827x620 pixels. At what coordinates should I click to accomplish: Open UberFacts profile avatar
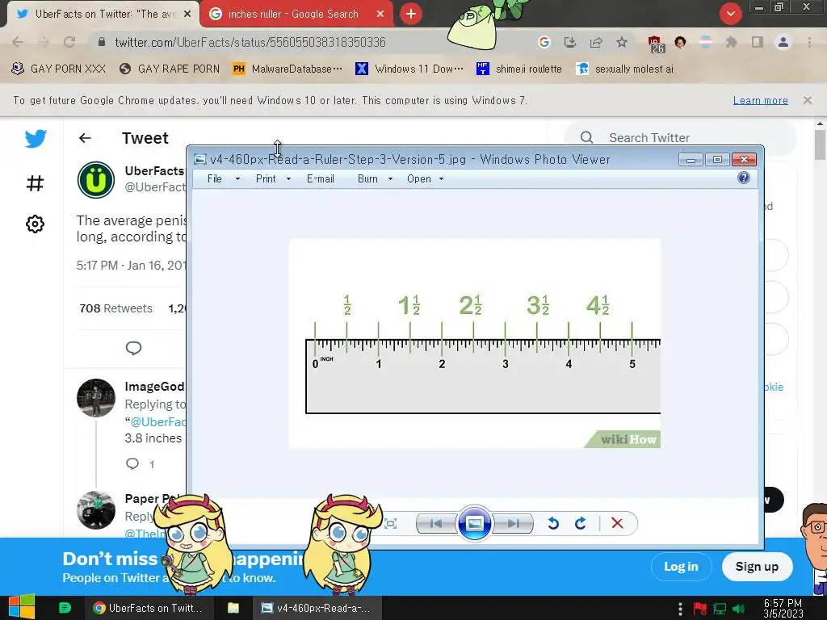[96, 180]
